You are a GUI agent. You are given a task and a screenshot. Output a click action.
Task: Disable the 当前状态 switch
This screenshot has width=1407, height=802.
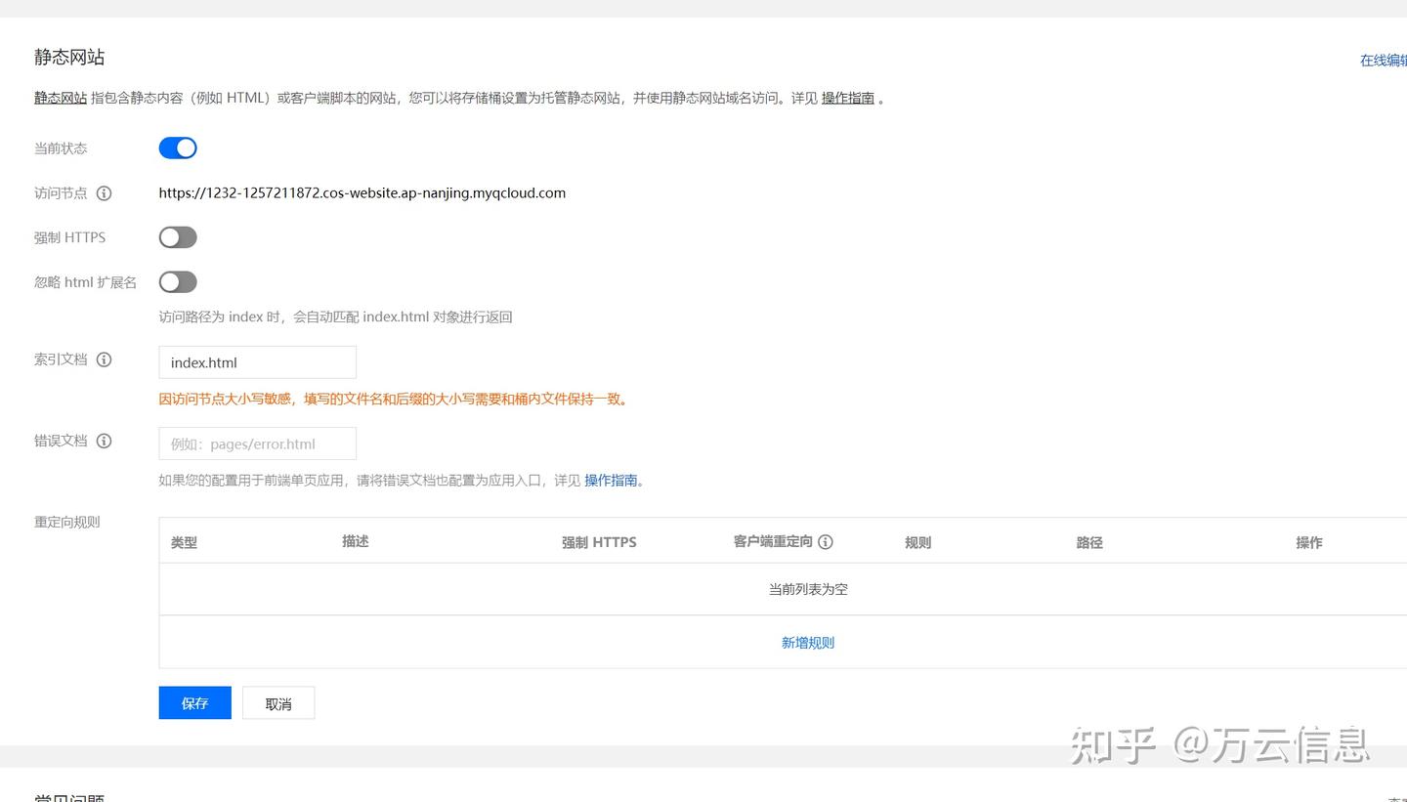point(177,147)
